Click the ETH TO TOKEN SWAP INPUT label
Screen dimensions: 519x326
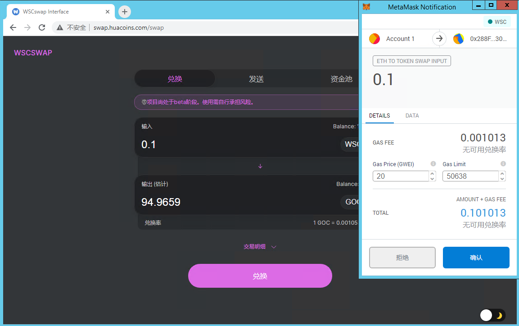[412, 61]
